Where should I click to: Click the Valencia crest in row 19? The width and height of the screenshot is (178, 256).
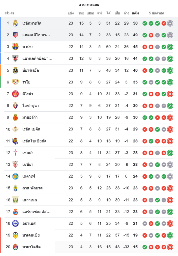pyautogui.click(x=15, y=235)
